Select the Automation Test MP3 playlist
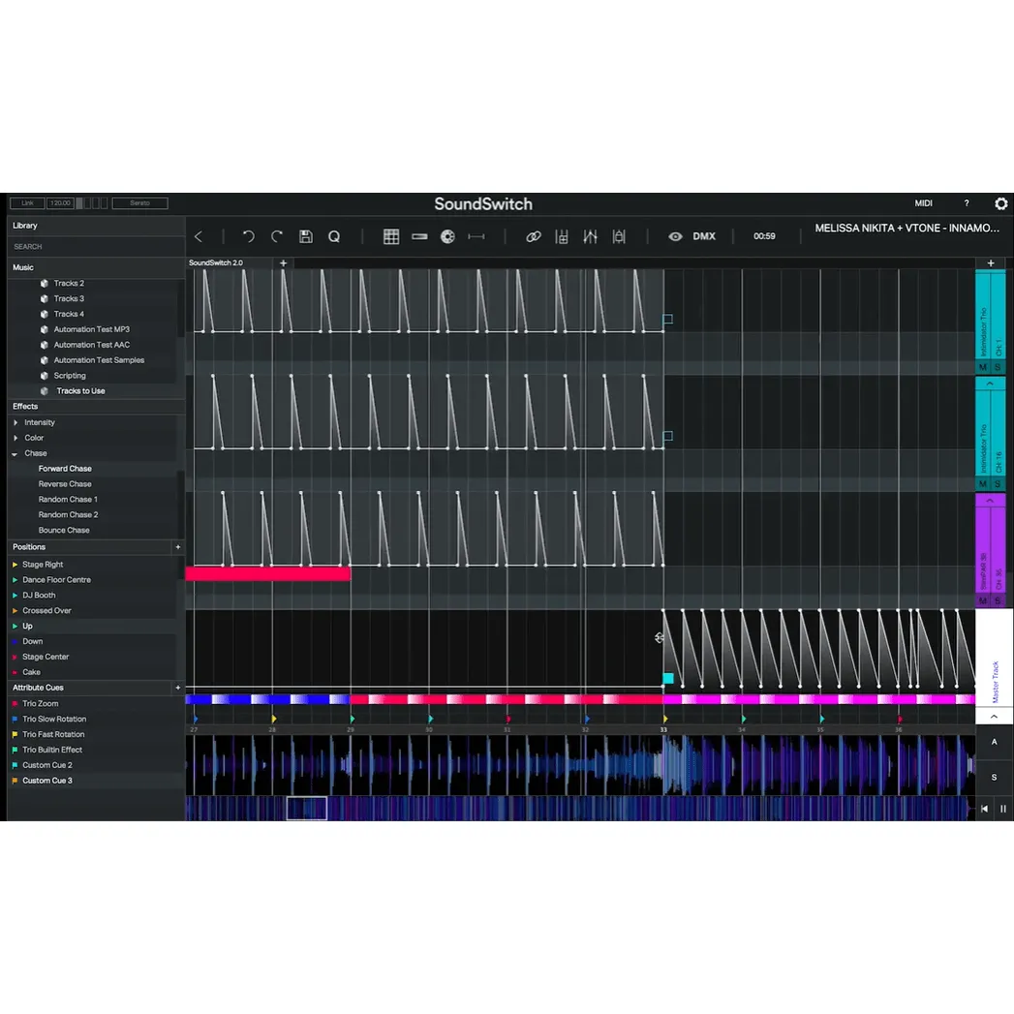Viewport: 1014px width, 1014px height. pos(91,329)
